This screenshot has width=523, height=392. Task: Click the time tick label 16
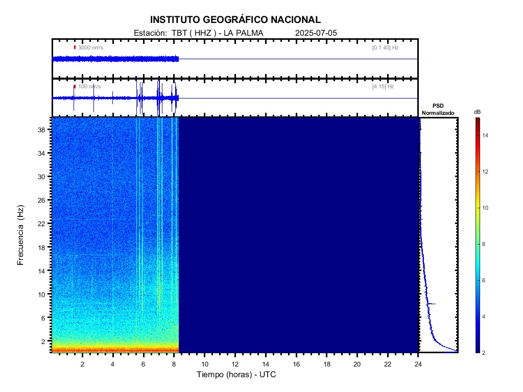pyautogui.click(x=296, y=364)
